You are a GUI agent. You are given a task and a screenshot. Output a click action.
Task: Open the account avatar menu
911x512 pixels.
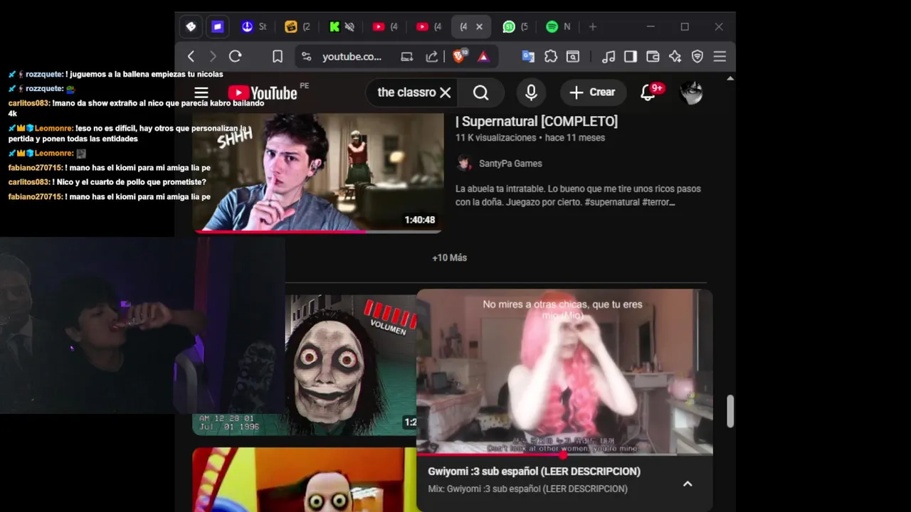[691, 92]
